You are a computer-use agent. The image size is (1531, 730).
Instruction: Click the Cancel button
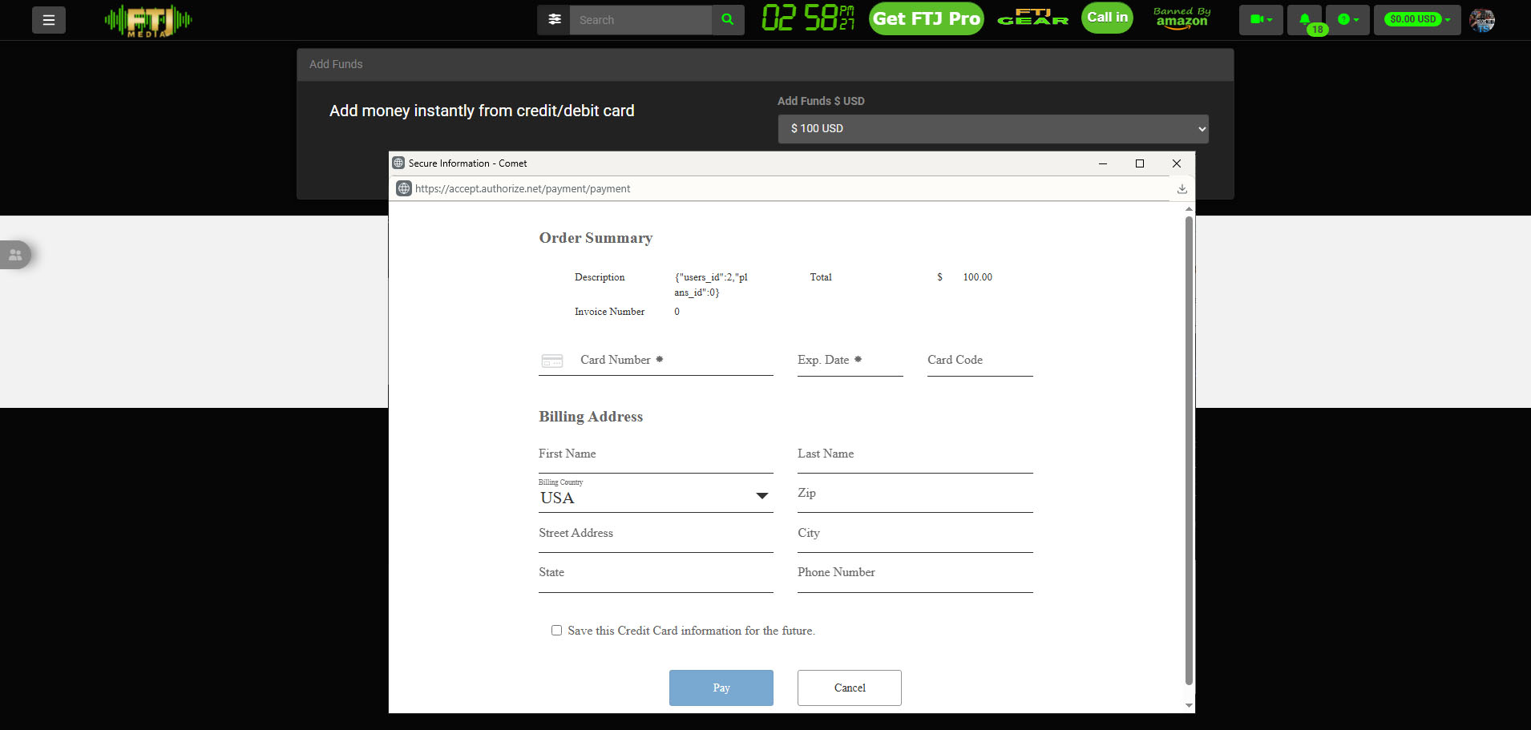pyautogui.click(x=849, y=688)
